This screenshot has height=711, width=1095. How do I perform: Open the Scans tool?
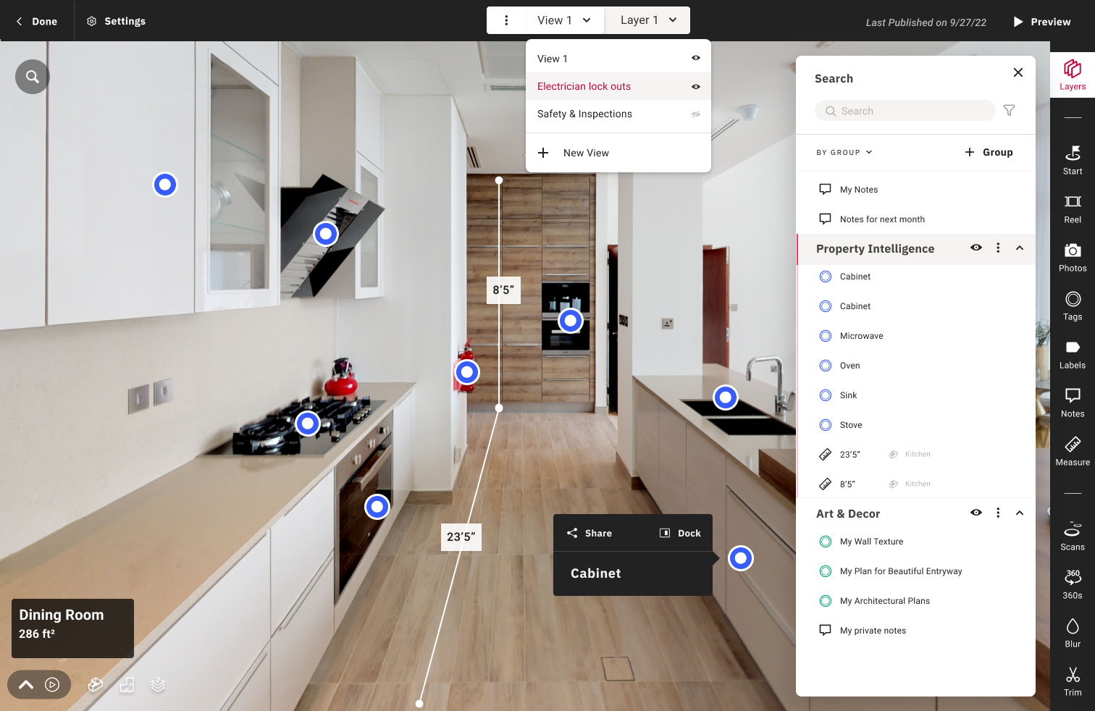pos(1072,536)
